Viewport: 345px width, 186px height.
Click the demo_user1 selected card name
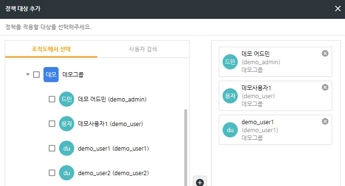tap(258, 122)
